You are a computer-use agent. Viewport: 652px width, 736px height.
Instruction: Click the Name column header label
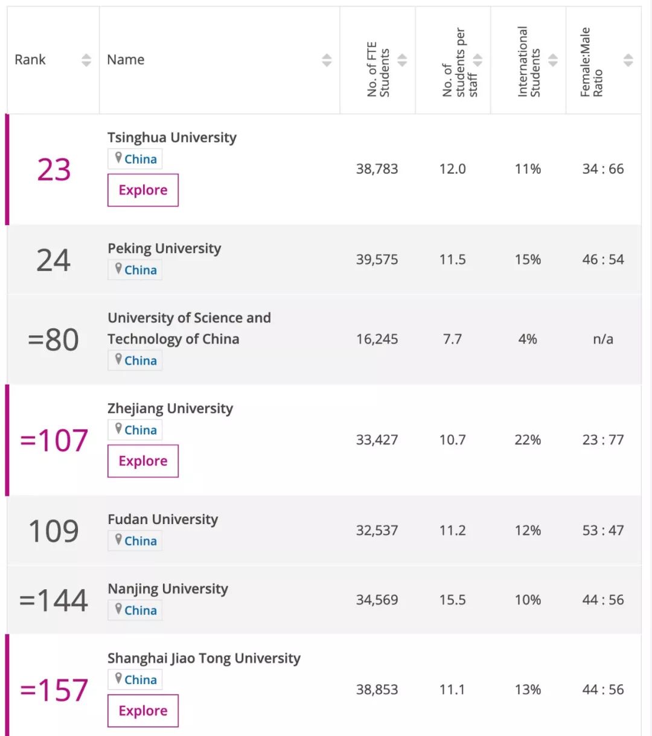(x=126, y=60)
